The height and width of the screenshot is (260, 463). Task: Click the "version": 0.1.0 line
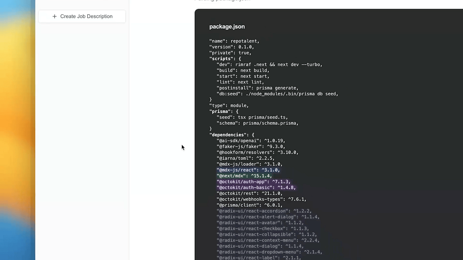click(232, 47)
